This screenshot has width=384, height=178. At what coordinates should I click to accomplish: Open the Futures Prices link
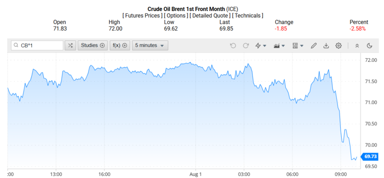142,16
